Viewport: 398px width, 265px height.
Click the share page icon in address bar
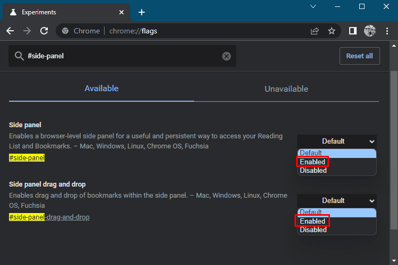pos(315,31)
